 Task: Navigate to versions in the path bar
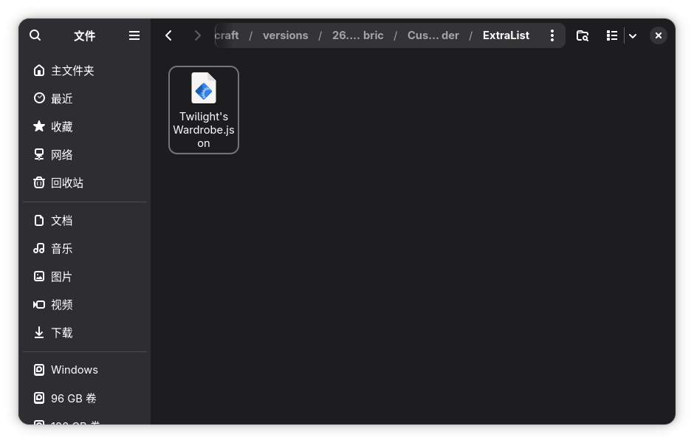point(286,35)
